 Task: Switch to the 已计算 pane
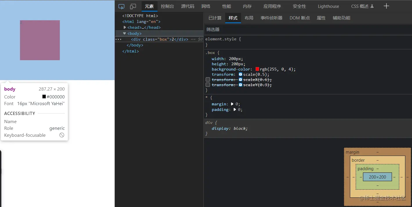[x=215, y=18]
